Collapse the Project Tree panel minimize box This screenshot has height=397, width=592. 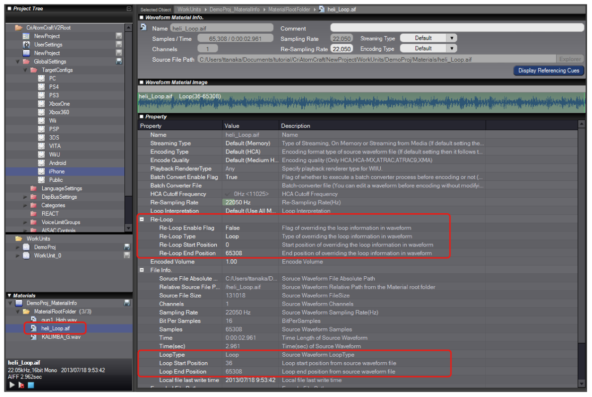pos(129,8)
